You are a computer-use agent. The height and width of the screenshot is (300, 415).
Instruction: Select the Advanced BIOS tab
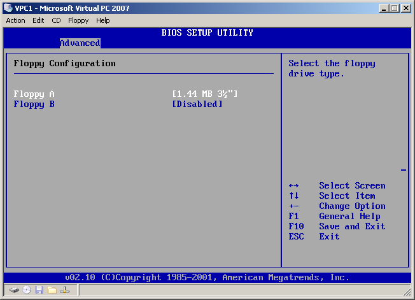(x=80, y=43)
